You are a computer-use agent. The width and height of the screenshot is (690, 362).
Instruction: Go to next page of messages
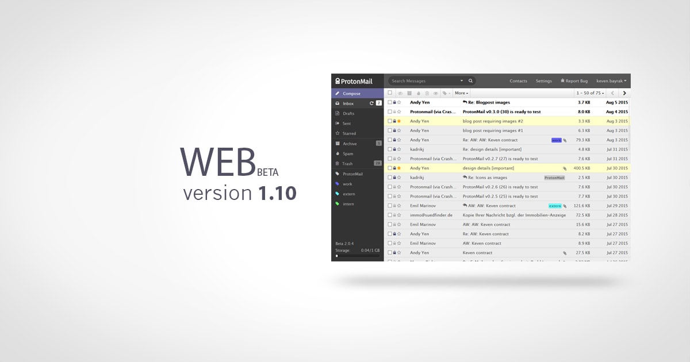coord(624,93)
